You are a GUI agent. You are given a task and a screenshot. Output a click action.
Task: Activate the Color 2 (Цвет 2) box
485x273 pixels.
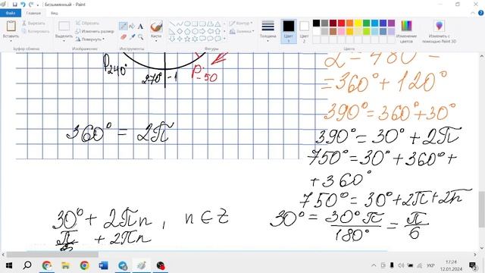[x=304, y=31]
